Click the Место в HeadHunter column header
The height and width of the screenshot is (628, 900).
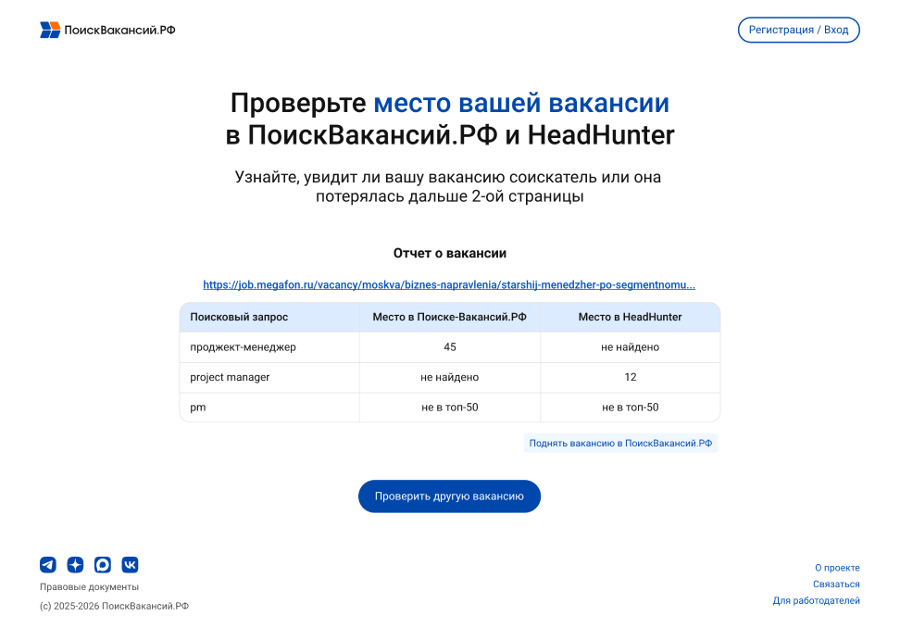(x=631, y=317)
